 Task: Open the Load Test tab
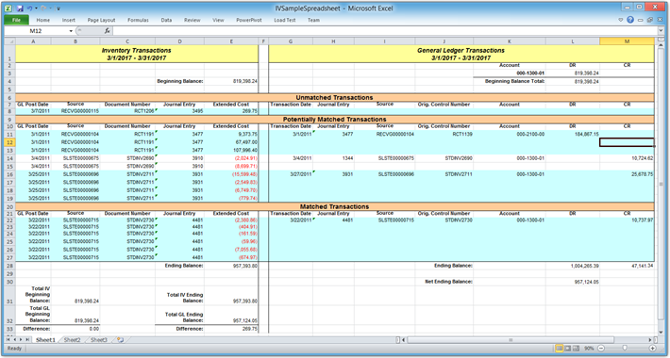point(285,20)
